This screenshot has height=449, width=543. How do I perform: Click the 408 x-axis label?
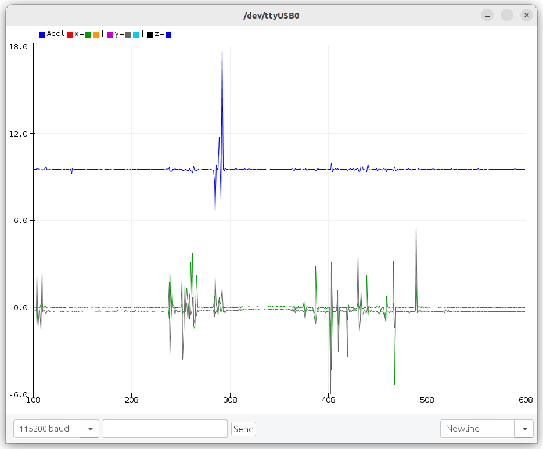pos(328,400)
